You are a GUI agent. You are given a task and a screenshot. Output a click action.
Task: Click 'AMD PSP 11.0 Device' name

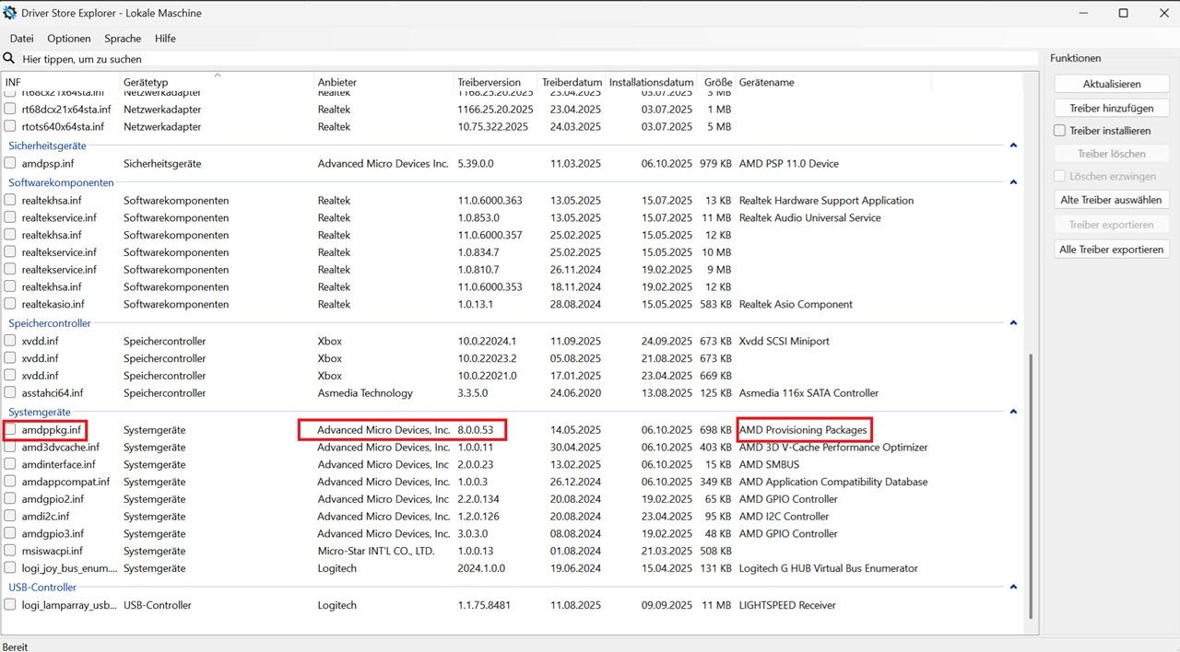click(x=789, y=164)
